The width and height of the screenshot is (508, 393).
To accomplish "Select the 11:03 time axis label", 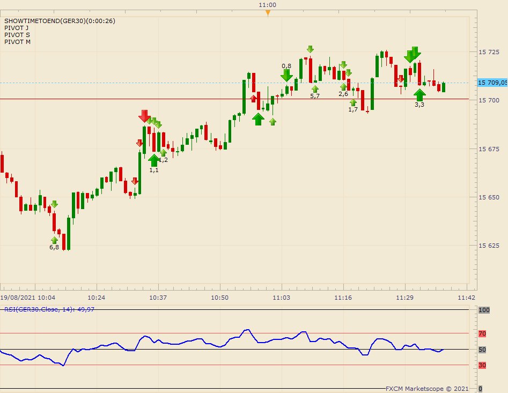I will (281, 298).
